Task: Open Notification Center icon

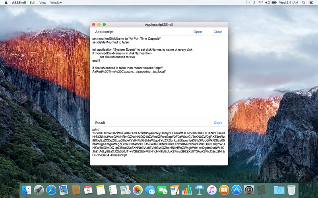Action: coord(311,3)
